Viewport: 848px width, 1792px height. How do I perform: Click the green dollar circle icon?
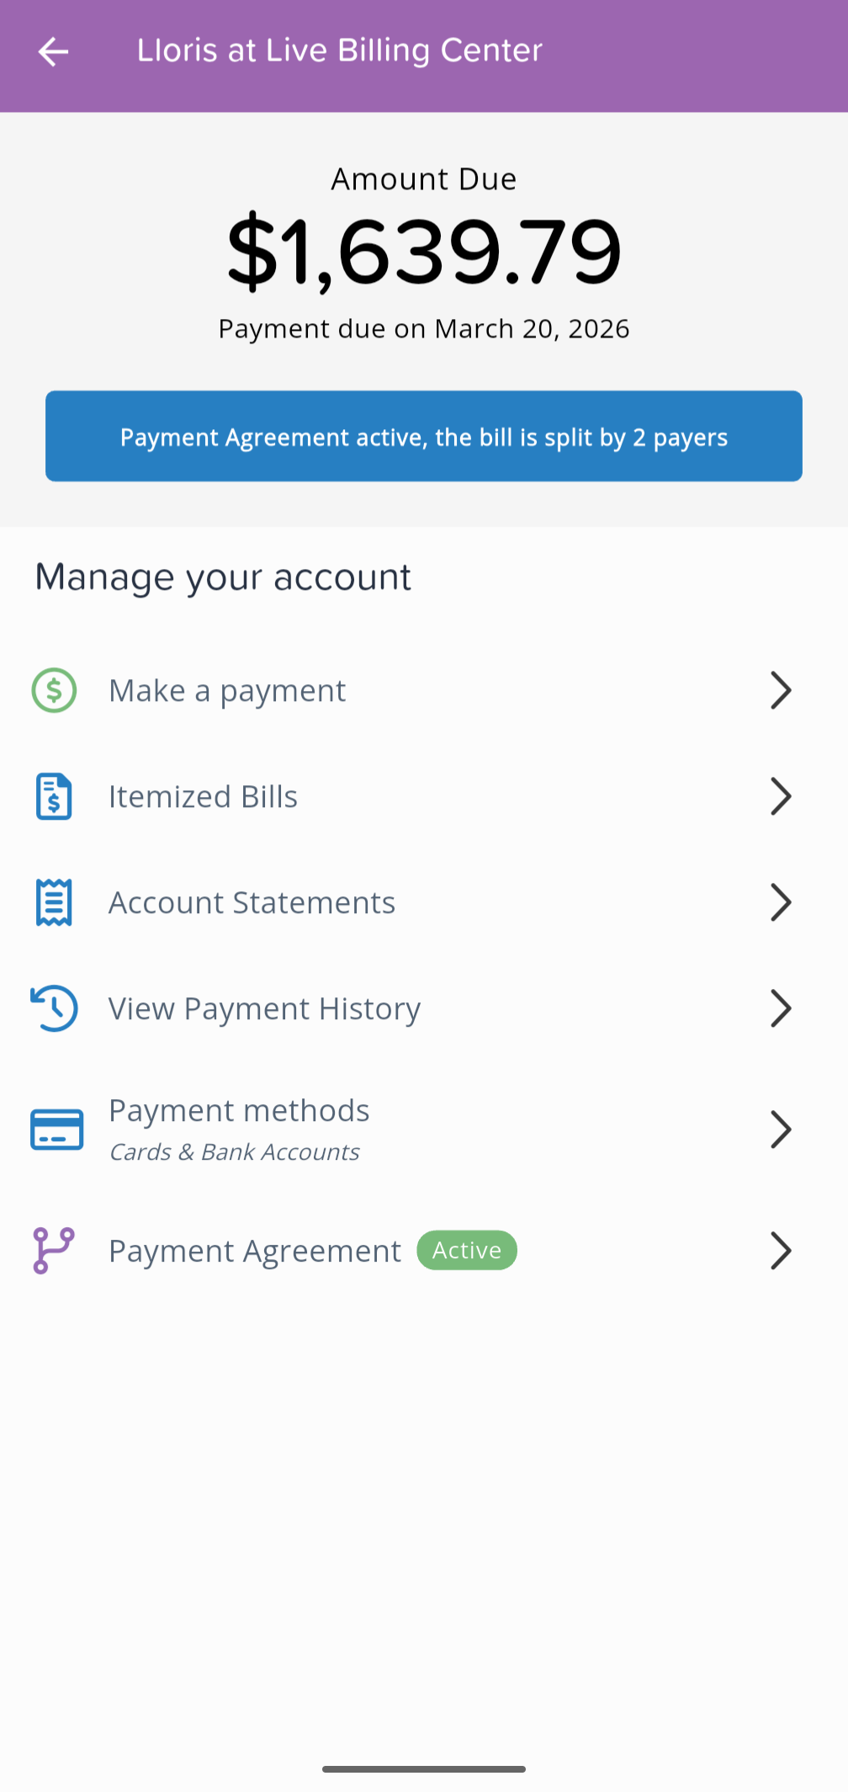[54, 690]
